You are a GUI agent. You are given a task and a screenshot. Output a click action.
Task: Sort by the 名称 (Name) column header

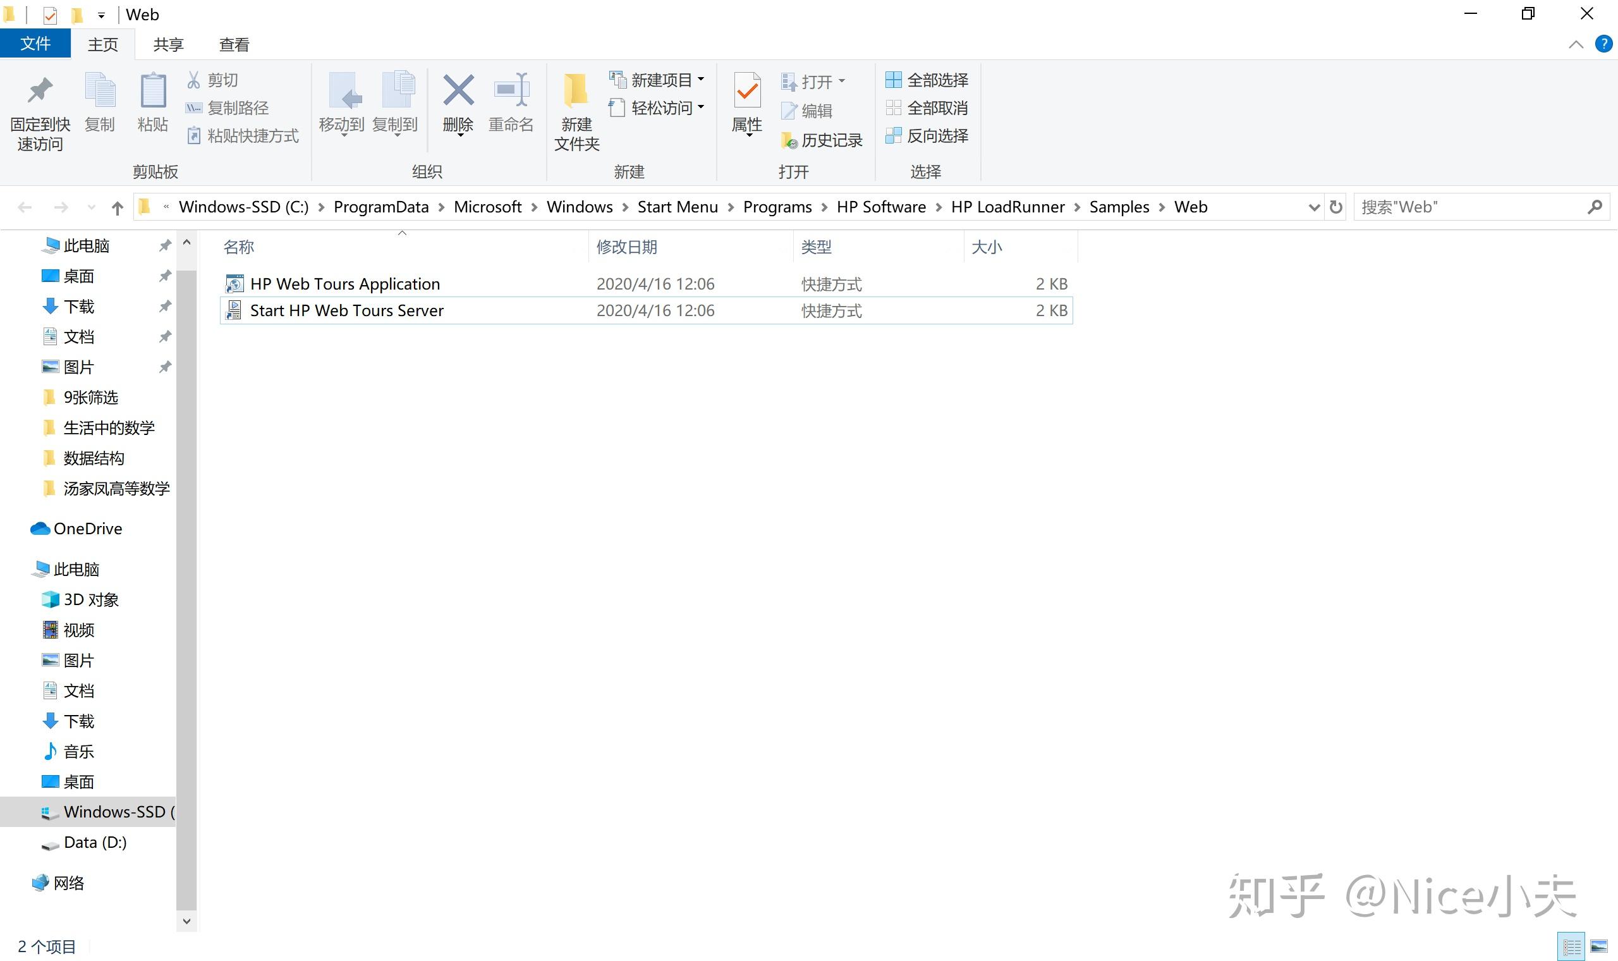click(239, 247)
